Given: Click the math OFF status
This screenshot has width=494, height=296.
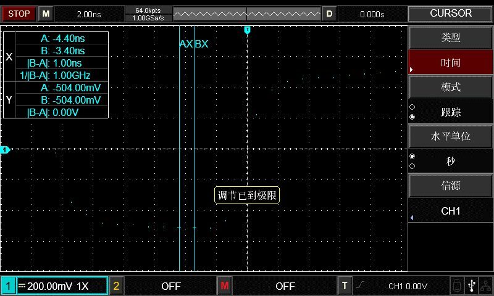Looking at the screenshot, I should point(285,286).
